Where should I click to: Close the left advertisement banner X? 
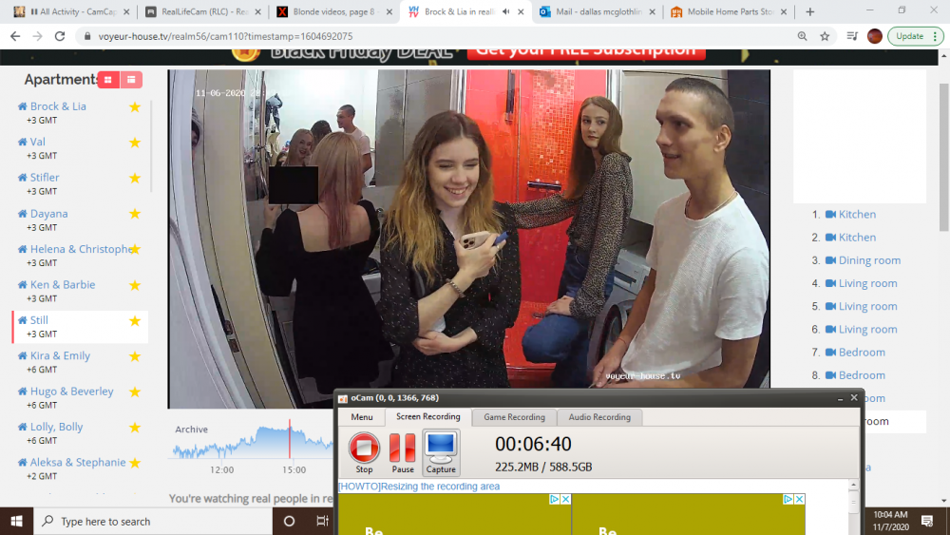(x=565, y=499)
